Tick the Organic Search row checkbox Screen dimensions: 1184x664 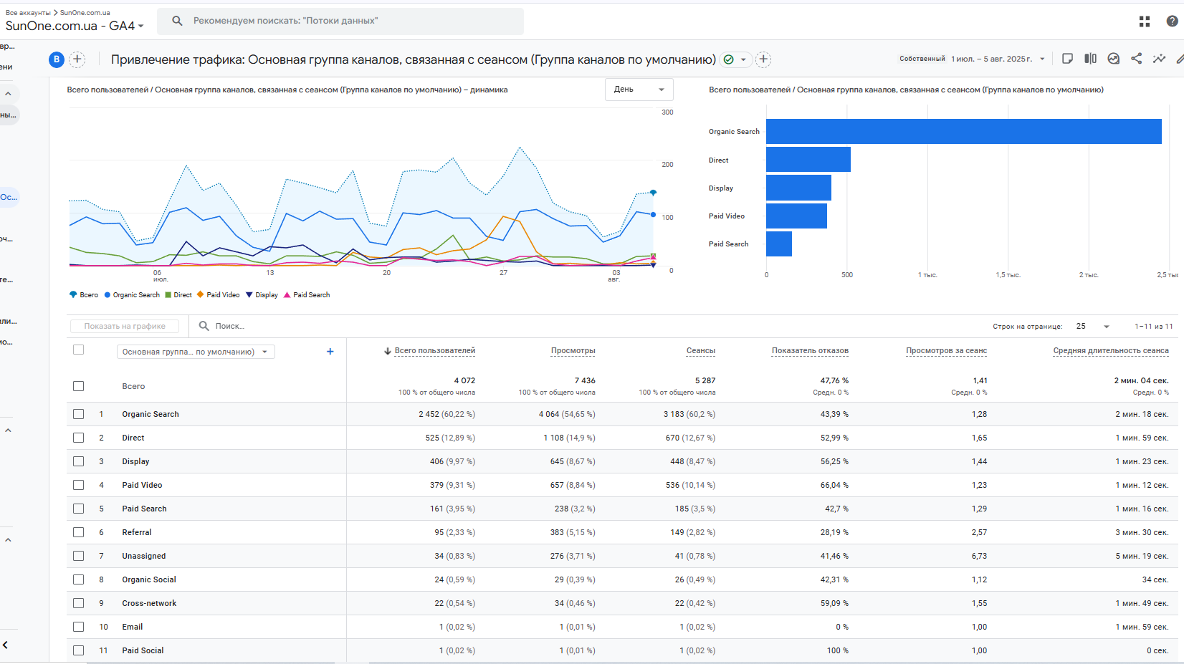pos(79,414)
